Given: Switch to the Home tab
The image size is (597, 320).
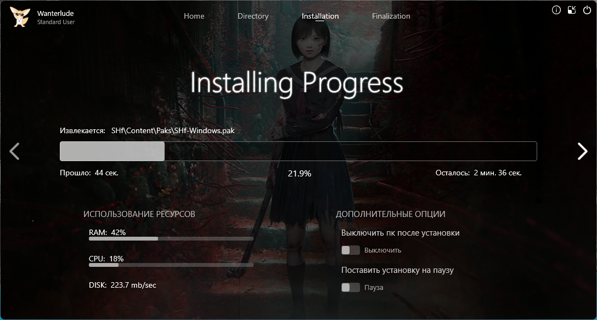Looking at the screenshot, I should (194, 16).
